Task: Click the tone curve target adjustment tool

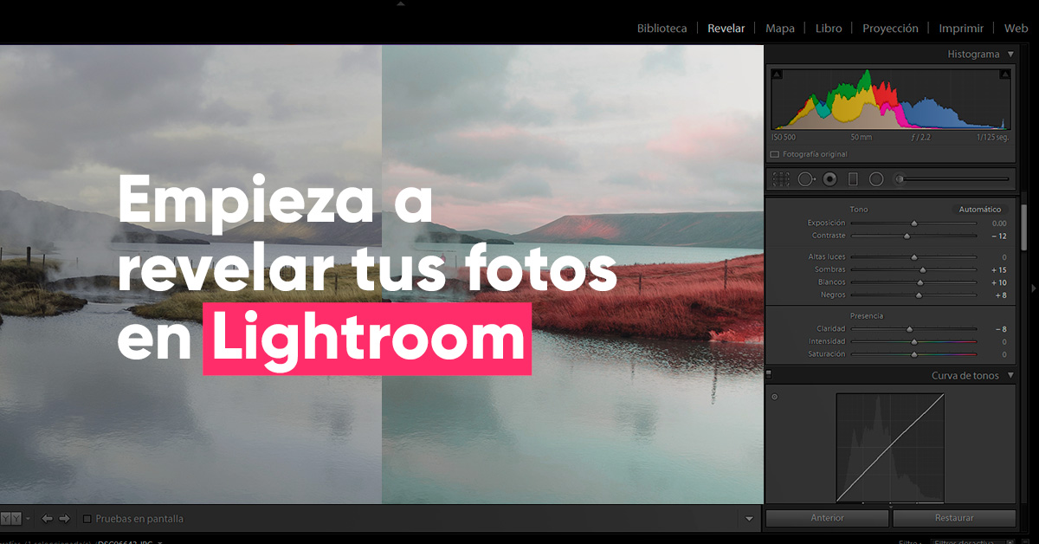Action: click(x=774, y=398)
